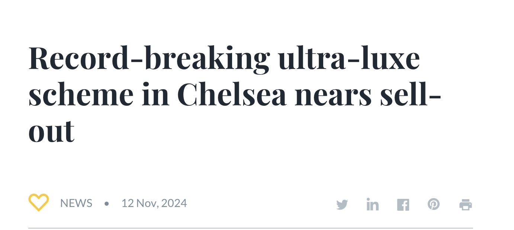Favorite the article with the heart icon
514x230 pixels.
(x=39, y=203)
